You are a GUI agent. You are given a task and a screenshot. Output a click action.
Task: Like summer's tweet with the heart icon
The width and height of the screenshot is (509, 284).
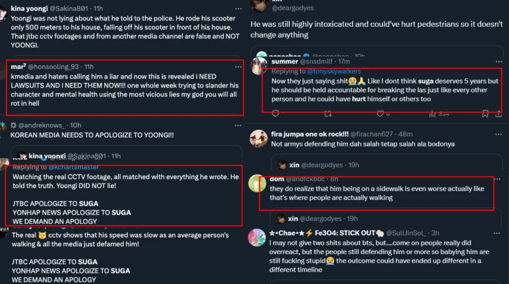(380, 114)
